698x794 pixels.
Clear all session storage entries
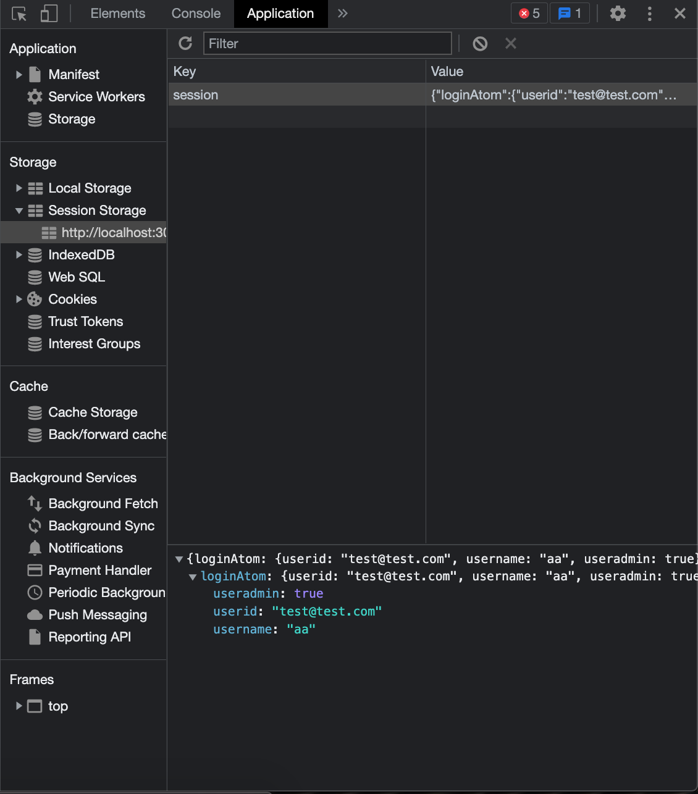pos(480,43)
